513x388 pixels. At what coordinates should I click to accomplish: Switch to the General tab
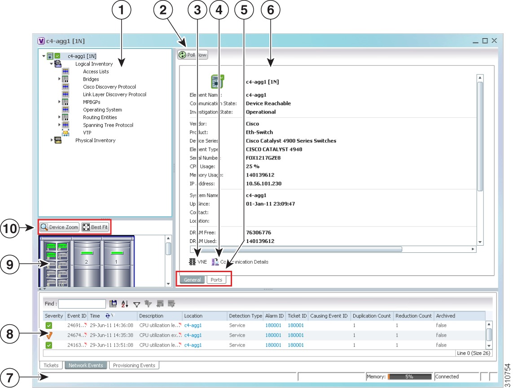coord(192,280)
